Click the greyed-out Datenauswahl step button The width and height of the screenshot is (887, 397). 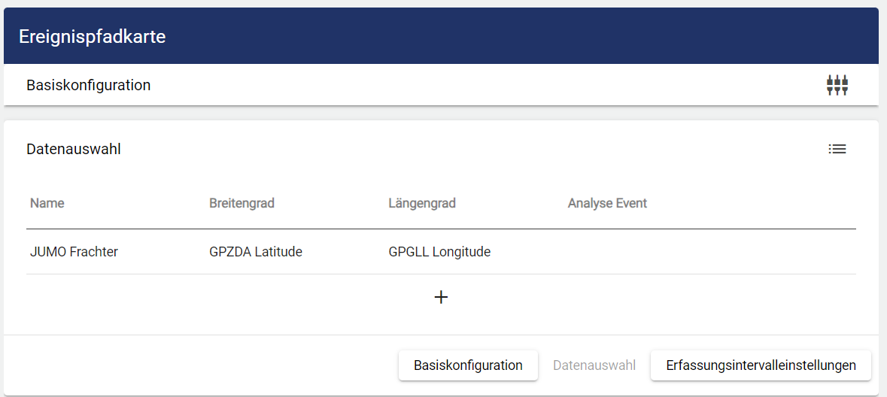click(594, 365)
